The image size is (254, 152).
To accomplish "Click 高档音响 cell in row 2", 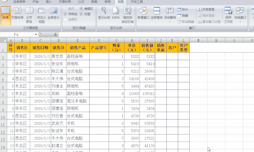I will pyautogui.click(x=78, y=56).
